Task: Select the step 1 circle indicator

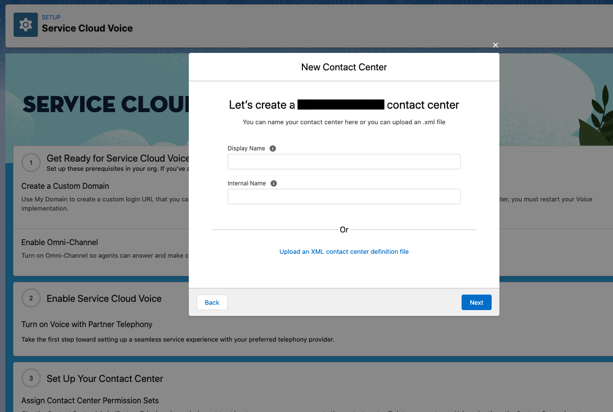Action: (31, 163)
